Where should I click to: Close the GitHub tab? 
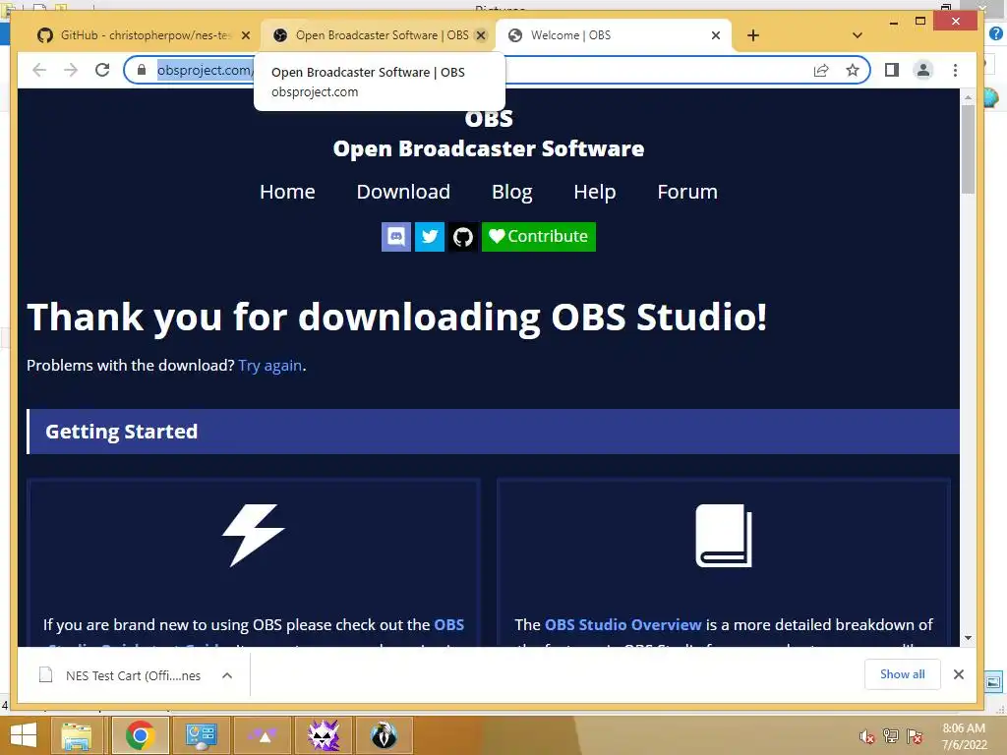[x=245, y=35]
